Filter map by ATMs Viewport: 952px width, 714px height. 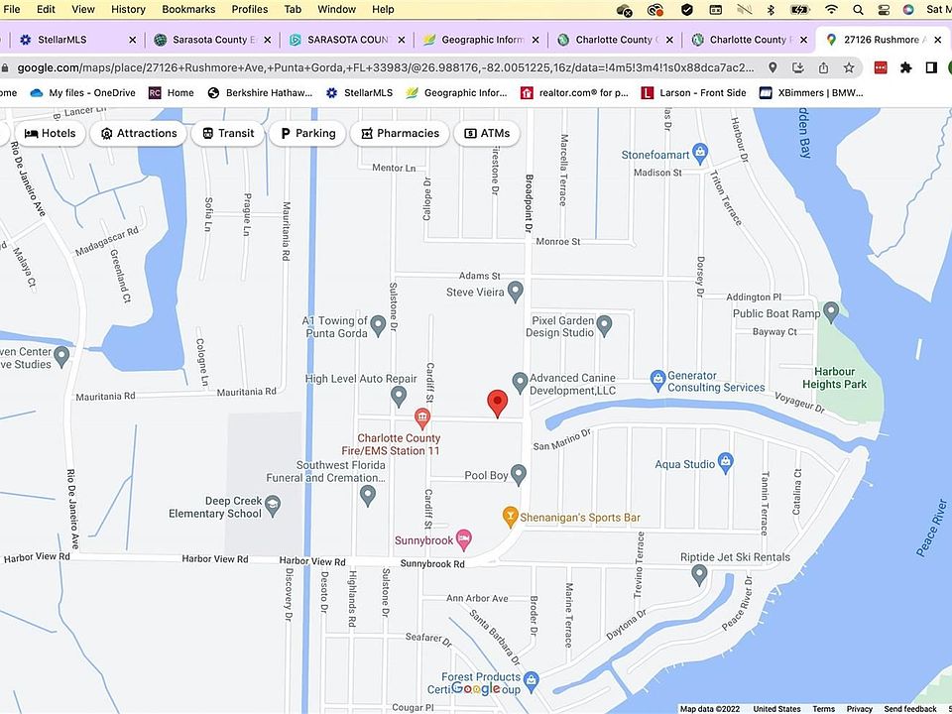coord(487,134)
